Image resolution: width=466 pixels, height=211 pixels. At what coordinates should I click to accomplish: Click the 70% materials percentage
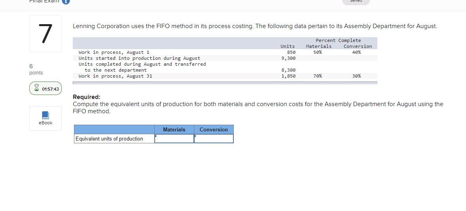pyautogui.click(x=317, y=76)
